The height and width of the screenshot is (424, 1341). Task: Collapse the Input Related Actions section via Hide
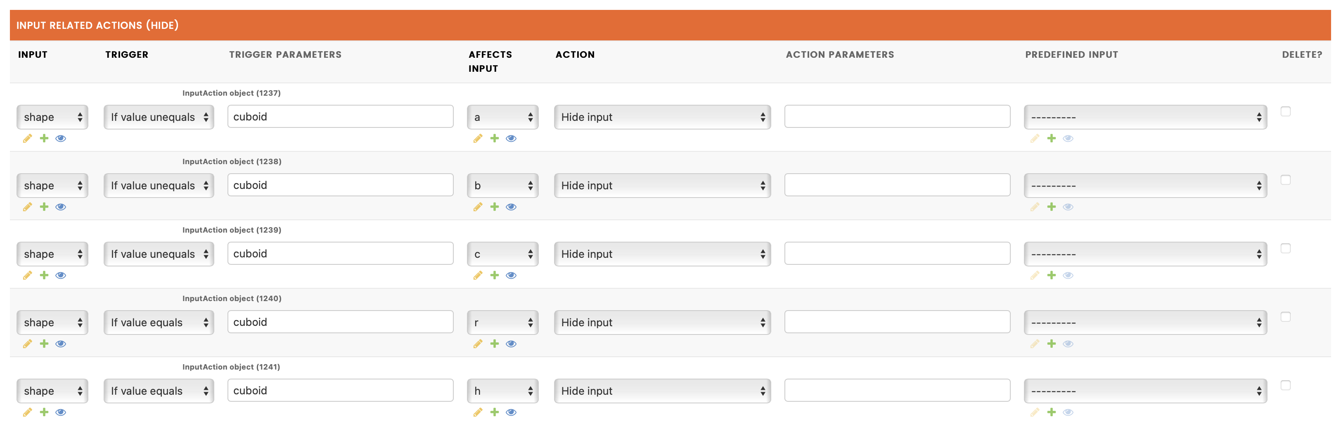(162, 25)
